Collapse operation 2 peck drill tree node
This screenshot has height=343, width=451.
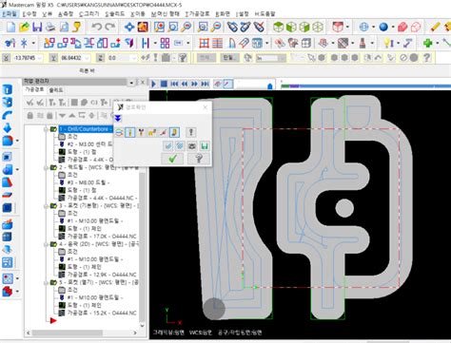(x=47, y=167)
